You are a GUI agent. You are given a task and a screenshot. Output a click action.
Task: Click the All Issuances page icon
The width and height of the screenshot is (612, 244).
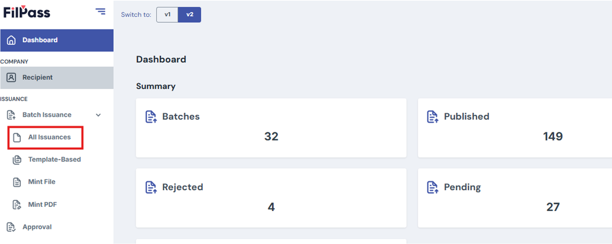(x=17, y=137)
